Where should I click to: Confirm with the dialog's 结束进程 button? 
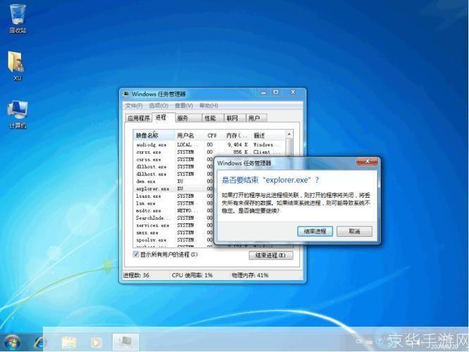point(315,231)
